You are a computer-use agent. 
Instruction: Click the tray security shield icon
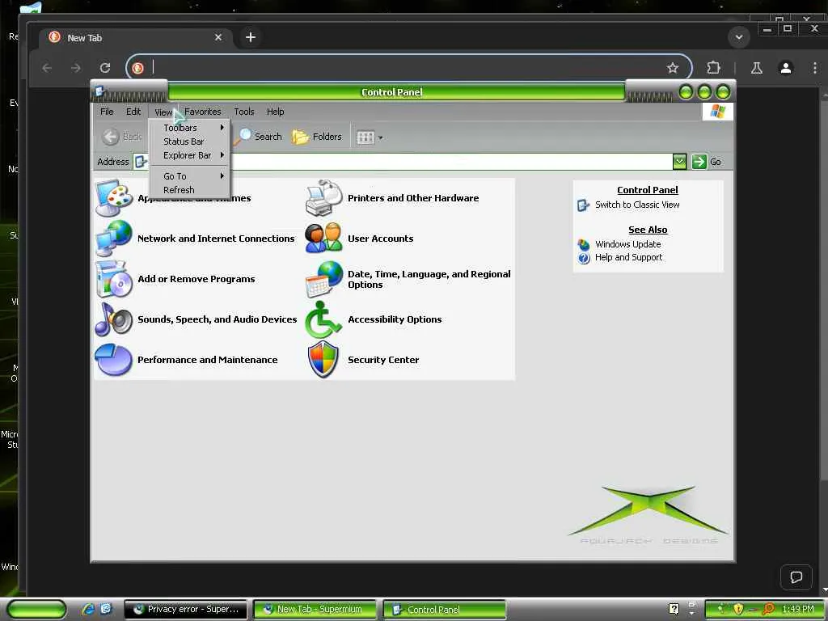pyautogui.click(x=738, y=610)
